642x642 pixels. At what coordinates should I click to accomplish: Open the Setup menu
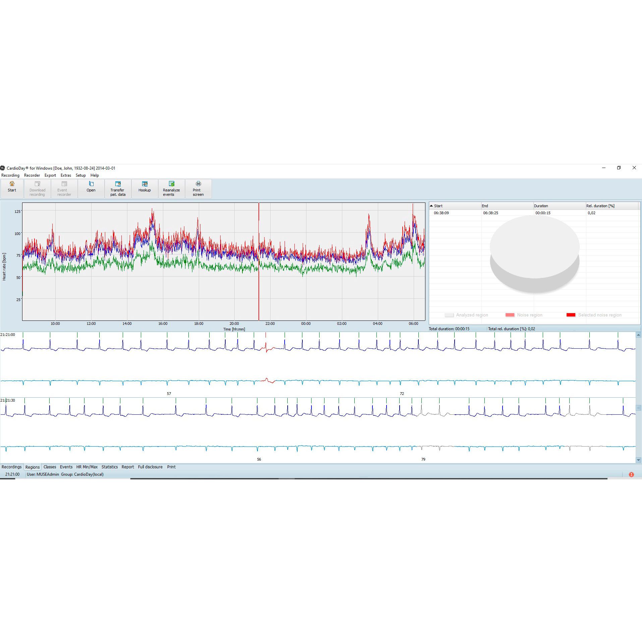[80, 175]
